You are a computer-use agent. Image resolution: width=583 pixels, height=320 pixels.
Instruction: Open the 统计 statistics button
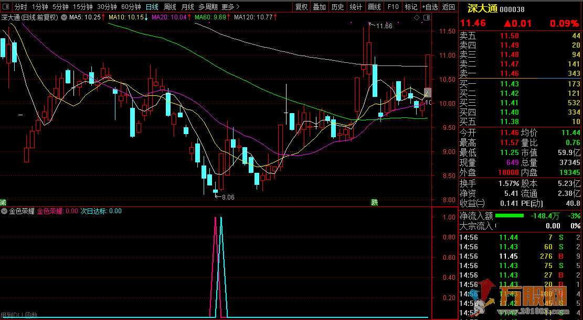click(356, 7)
